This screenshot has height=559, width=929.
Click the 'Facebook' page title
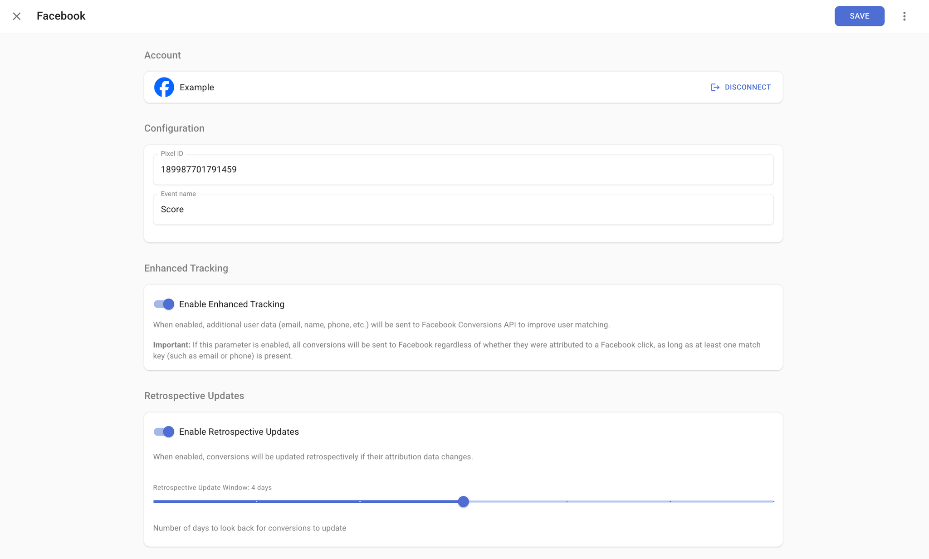coord(61,16)
